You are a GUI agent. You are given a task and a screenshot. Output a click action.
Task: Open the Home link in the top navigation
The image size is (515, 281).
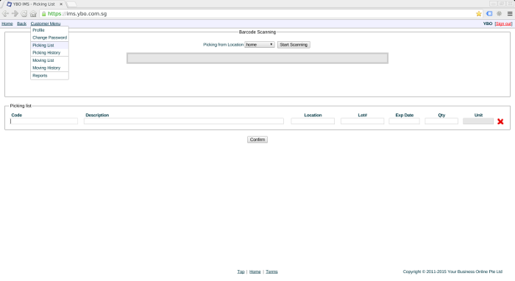click(7, 24)
